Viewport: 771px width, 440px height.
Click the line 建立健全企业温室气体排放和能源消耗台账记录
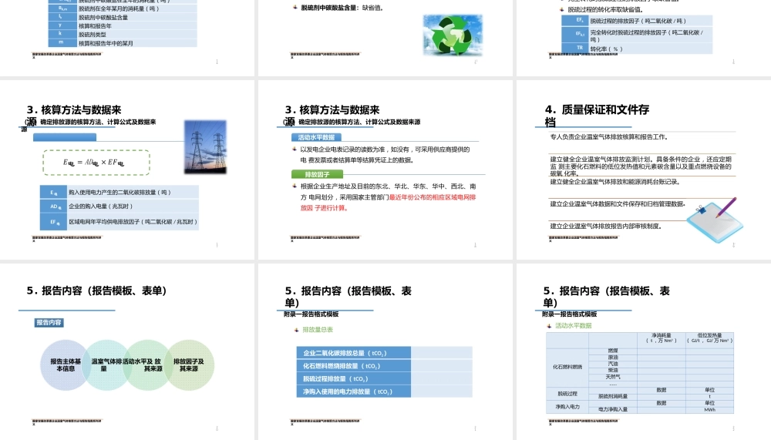614,181
